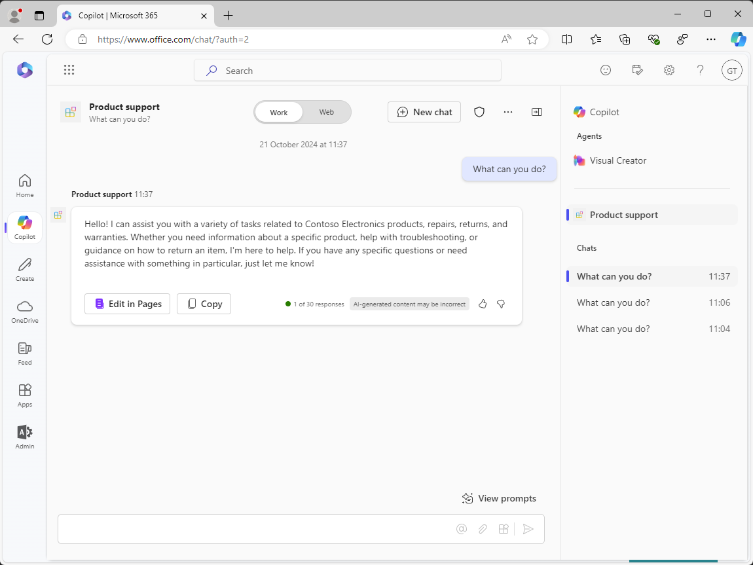The width and height of the screenshot is (753, 565).
Task: Open the help question mark icon
Action: tap(700, 70)
